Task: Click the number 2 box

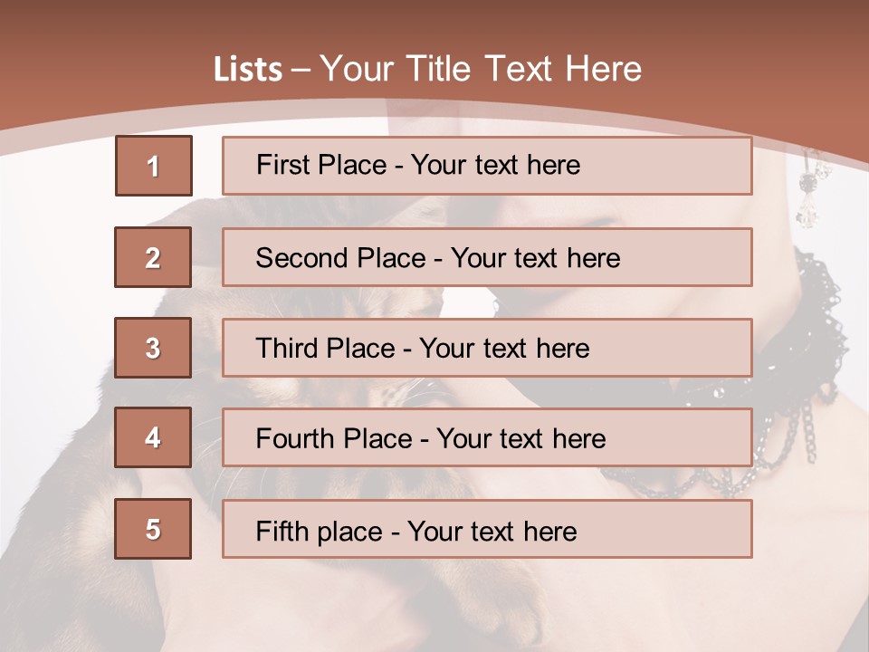Action: pyautogui.click(x=153, y=257)
